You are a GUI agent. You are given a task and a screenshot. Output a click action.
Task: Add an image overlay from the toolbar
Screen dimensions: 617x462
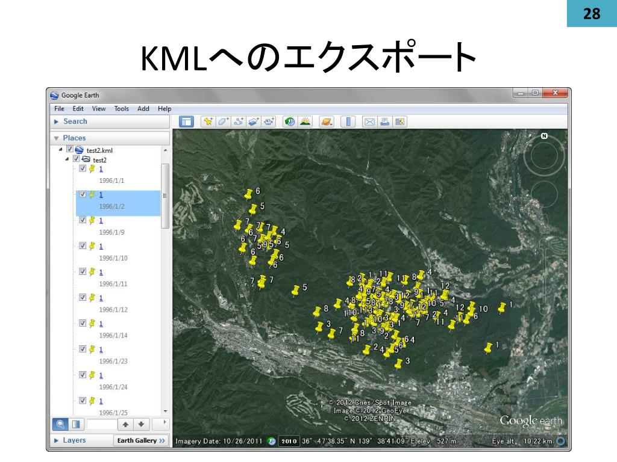pos(254,122)
